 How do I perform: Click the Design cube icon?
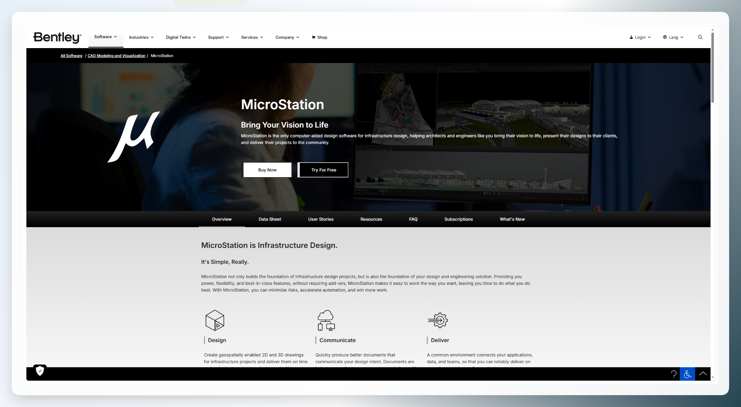coord(215,320)
